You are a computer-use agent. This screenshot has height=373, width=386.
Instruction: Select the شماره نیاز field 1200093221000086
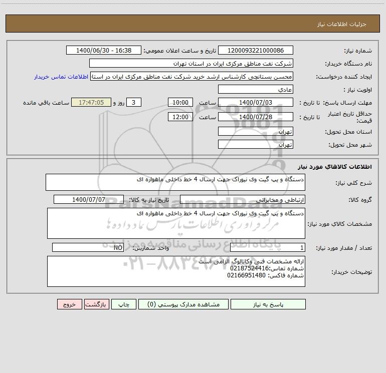pyautogui.click(x=256, y=50)
